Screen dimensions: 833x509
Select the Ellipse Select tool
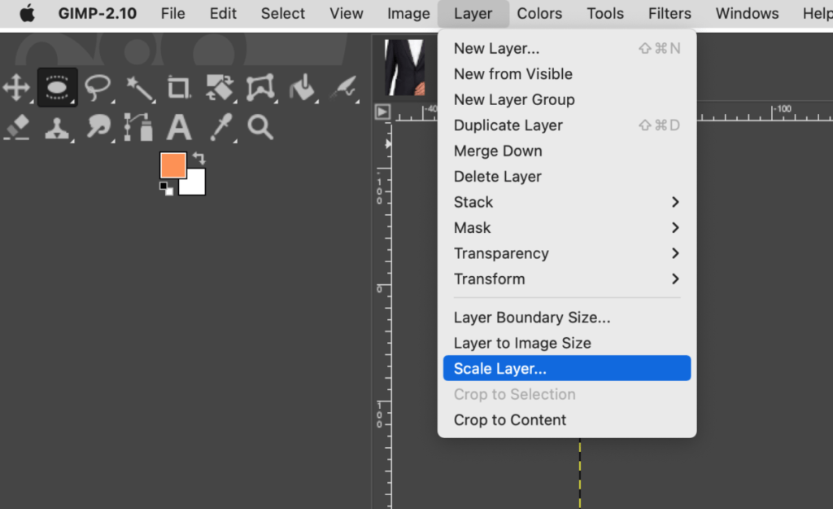tap(57, 87)
